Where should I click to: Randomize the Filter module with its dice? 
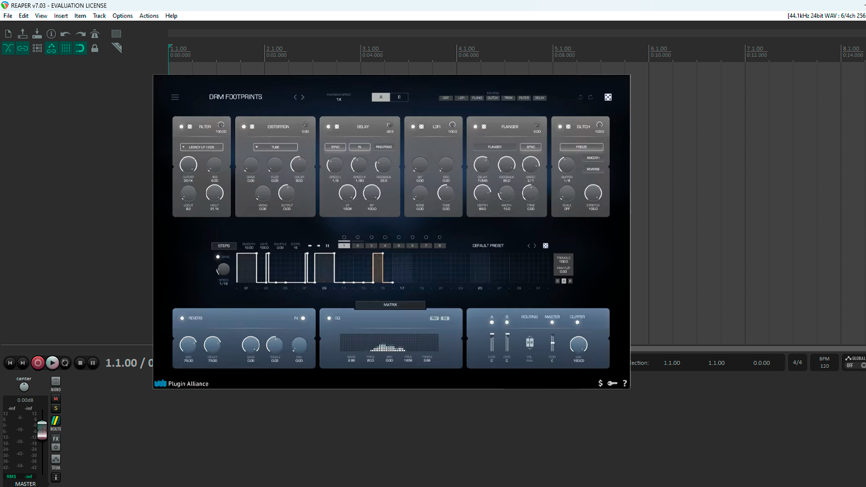[x=189, y=127]
